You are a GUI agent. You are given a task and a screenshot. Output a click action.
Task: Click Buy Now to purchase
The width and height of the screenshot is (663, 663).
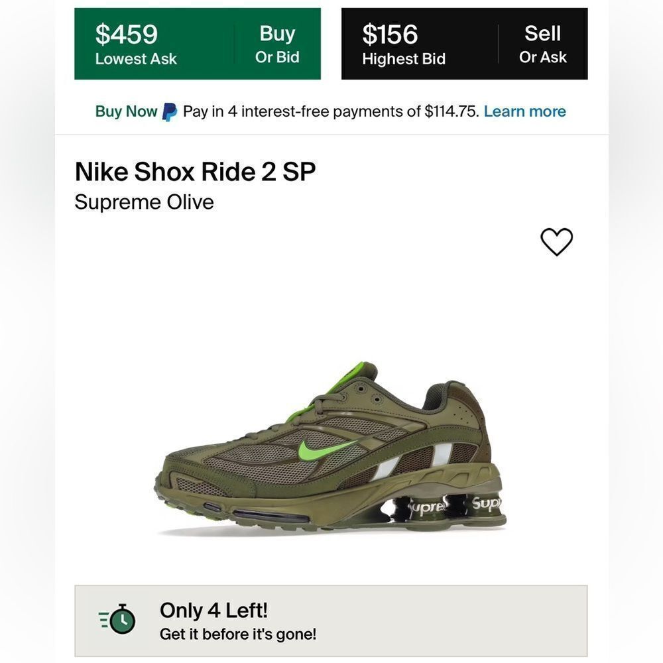[x=125, y=111]
